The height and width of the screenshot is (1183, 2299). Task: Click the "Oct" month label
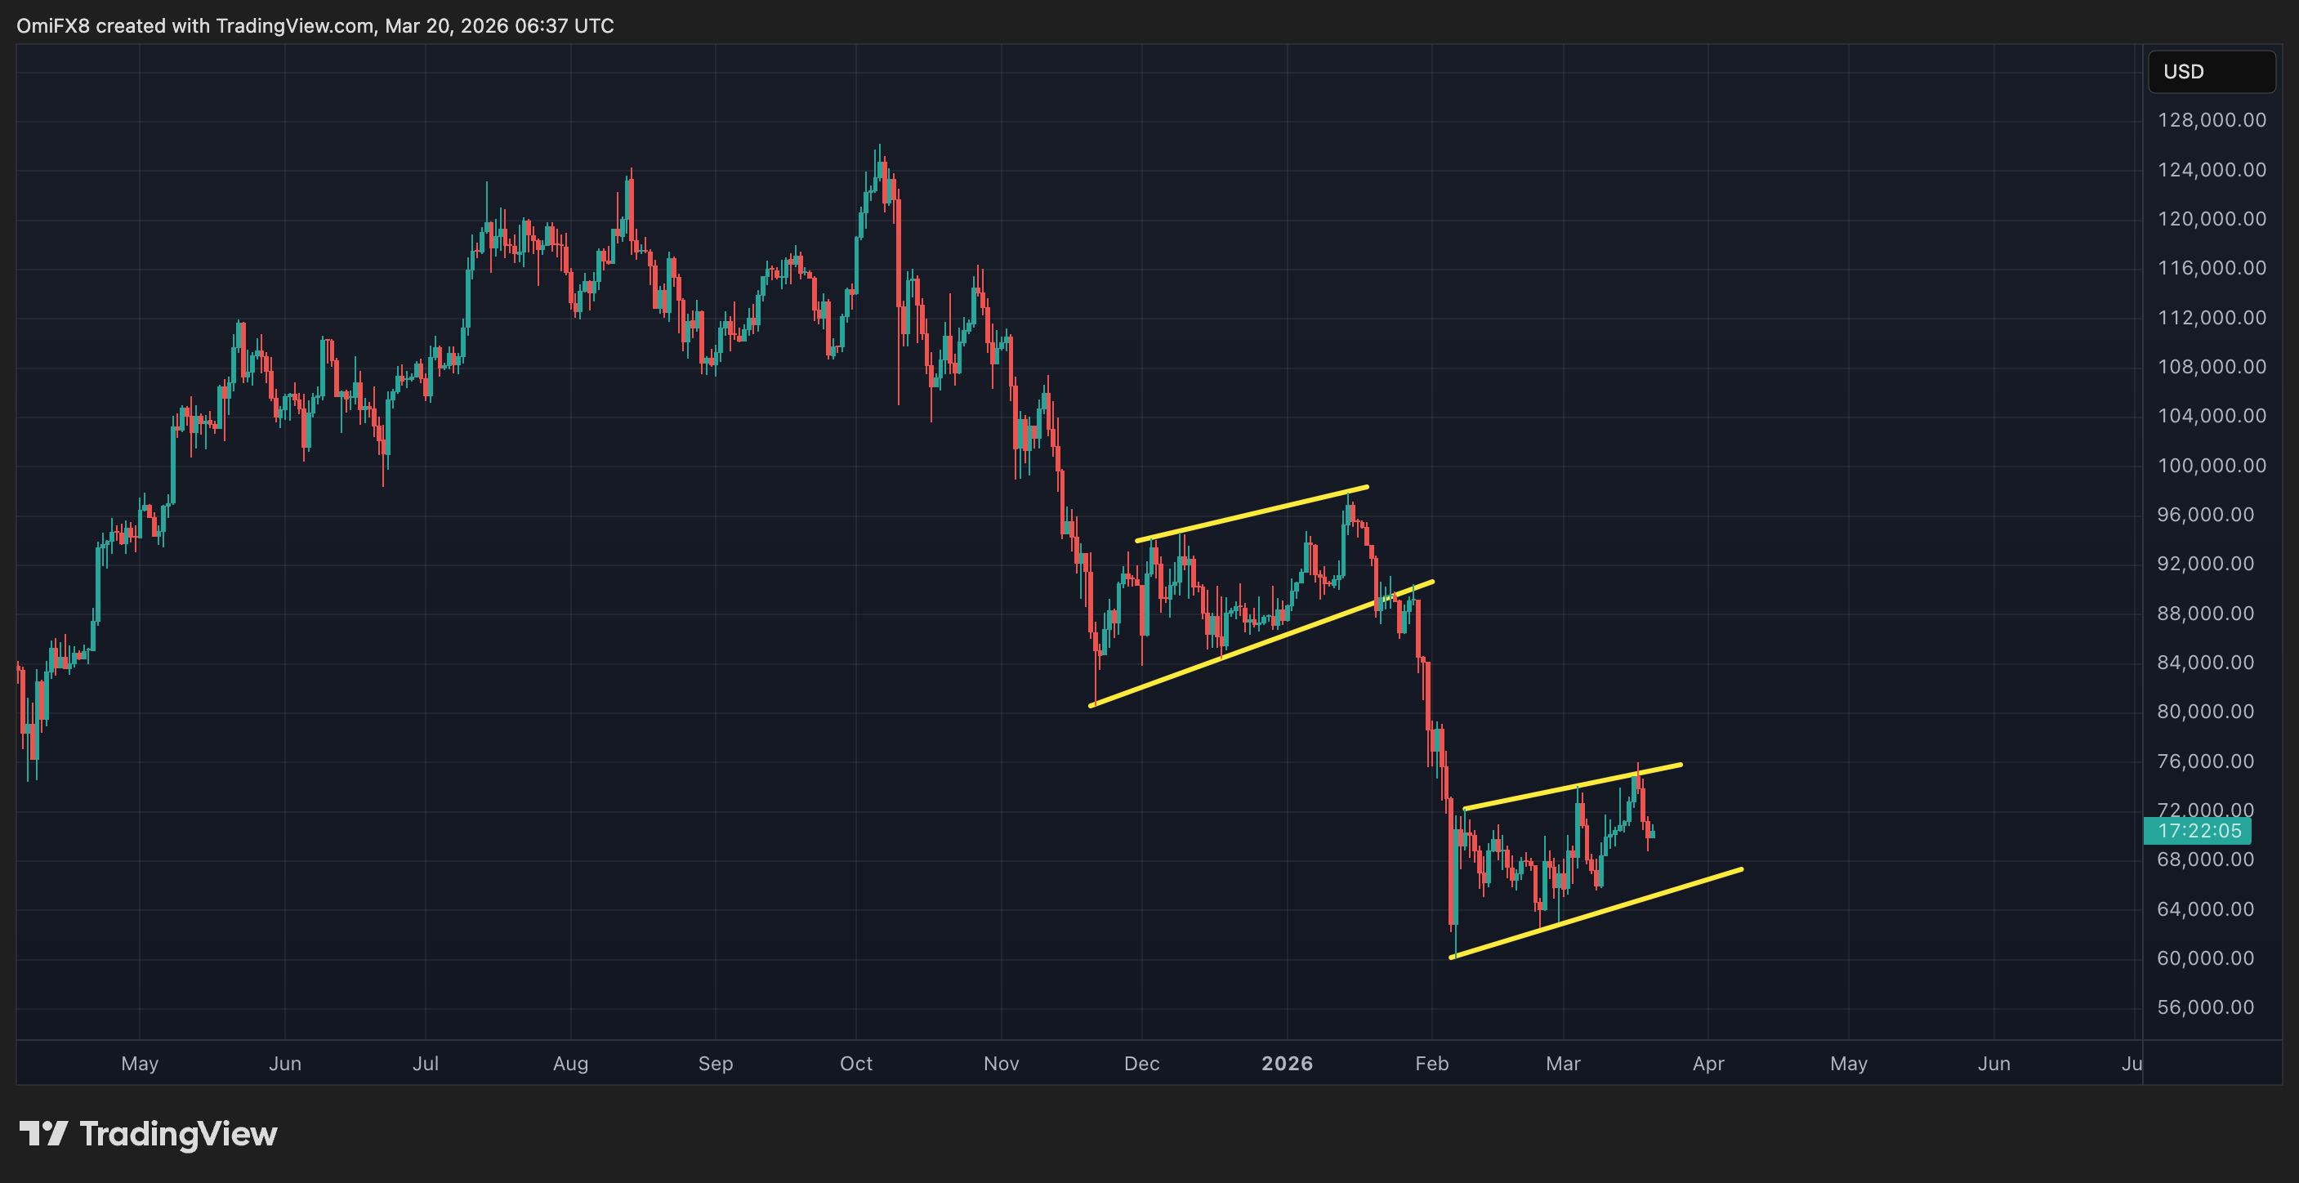856,1064
